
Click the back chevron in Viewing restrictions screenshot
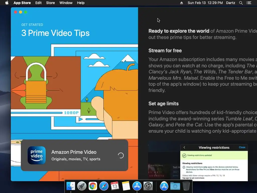(x=184, y=147)
